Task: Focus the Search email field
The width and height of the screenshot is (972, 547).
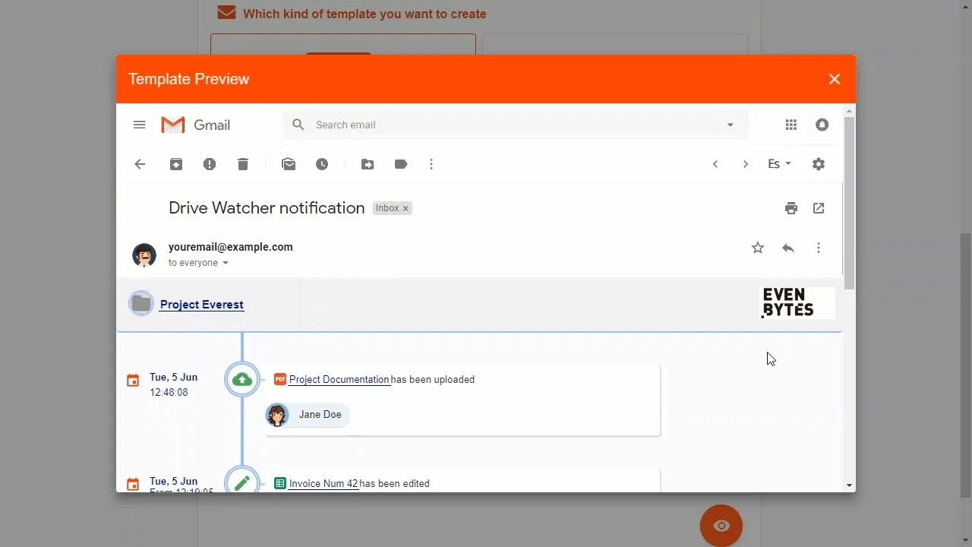Action: [x=516, y=125]
